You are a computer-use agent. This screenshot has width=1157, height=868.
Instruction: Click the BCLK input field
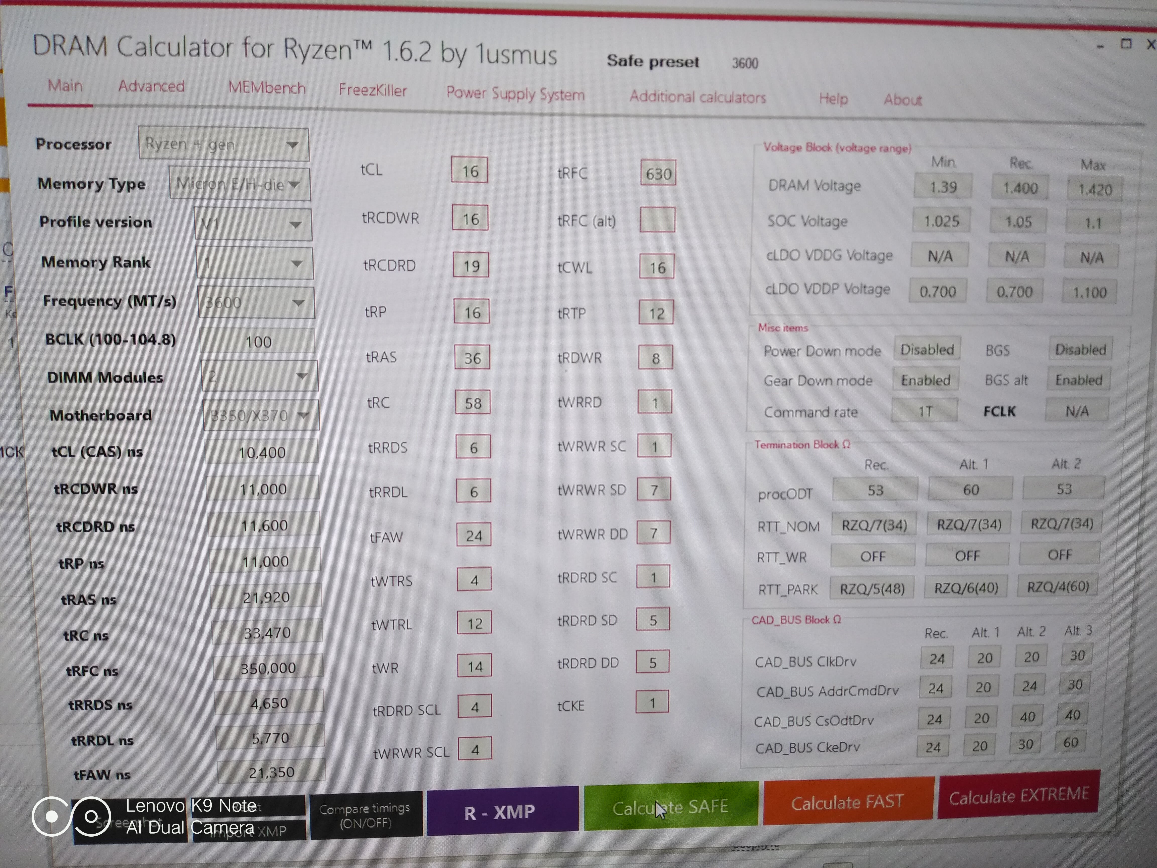tap(257, 342)
